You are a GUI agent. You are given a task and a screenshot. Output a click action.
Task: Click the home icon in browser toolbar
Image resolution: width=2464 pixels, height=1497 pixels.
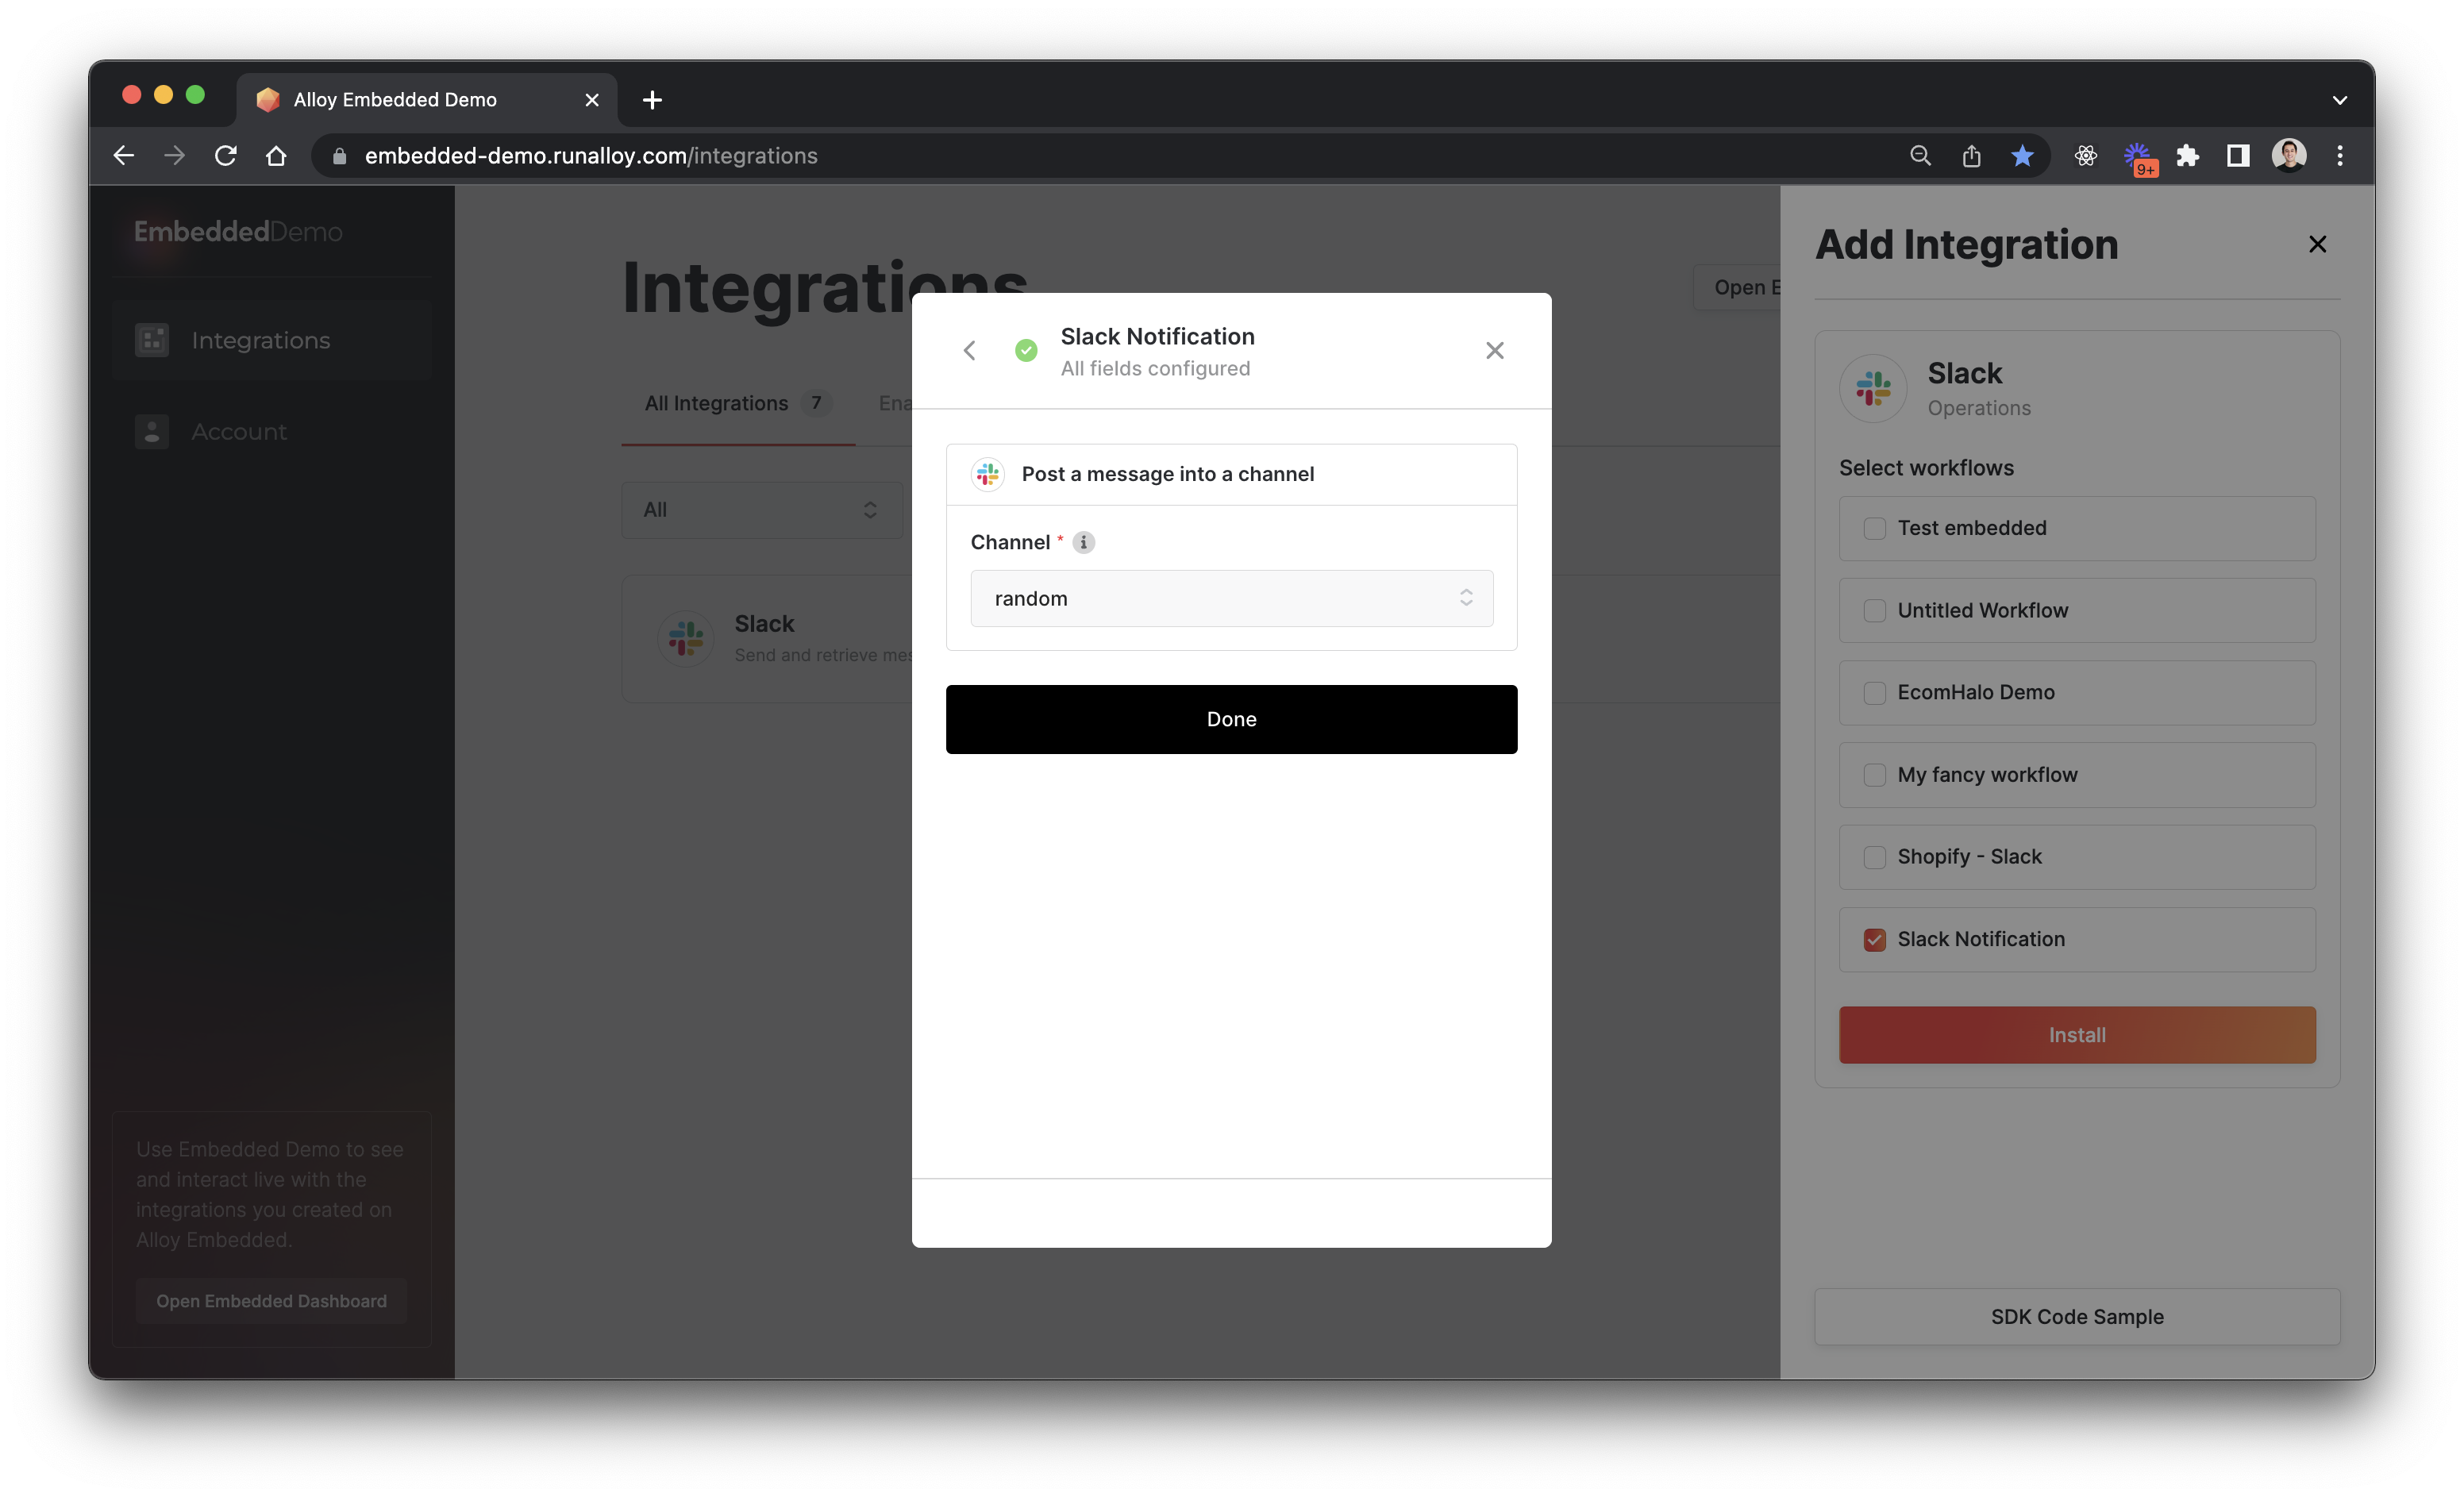coord(276,156)
